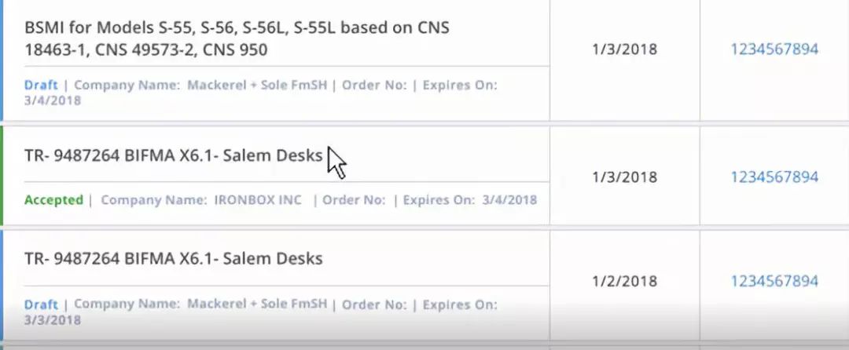The width and height of the screenshot is (849, 350).
Task: Select the IRONBOX INC company name
Action: (258, 200)
